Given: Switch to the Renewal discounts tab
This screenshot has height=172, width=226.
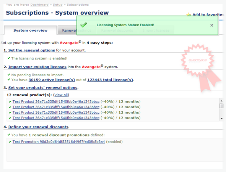Looking at the screenshot, I should tap(117, 30).
